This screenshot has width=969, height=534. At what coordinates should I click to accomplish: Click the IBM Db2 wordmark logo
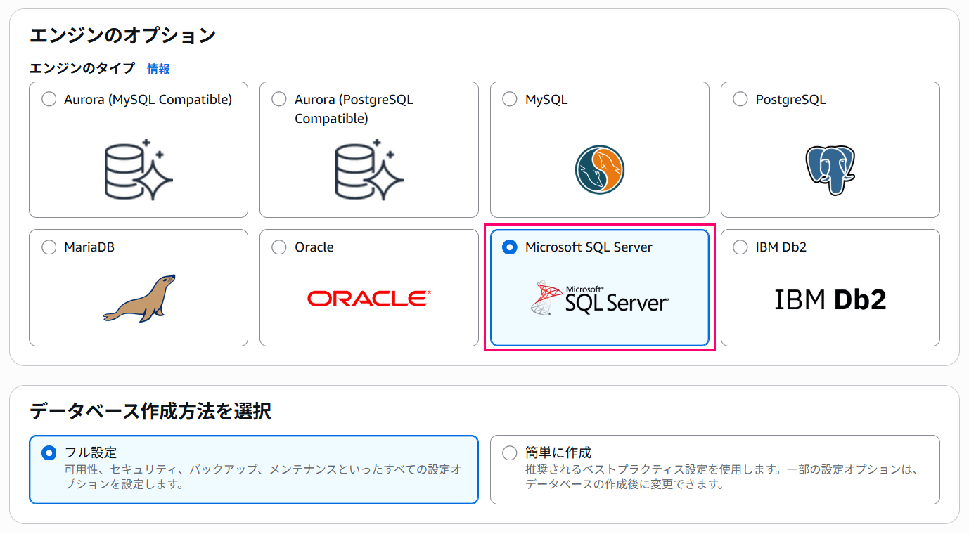tap(830, 300)
